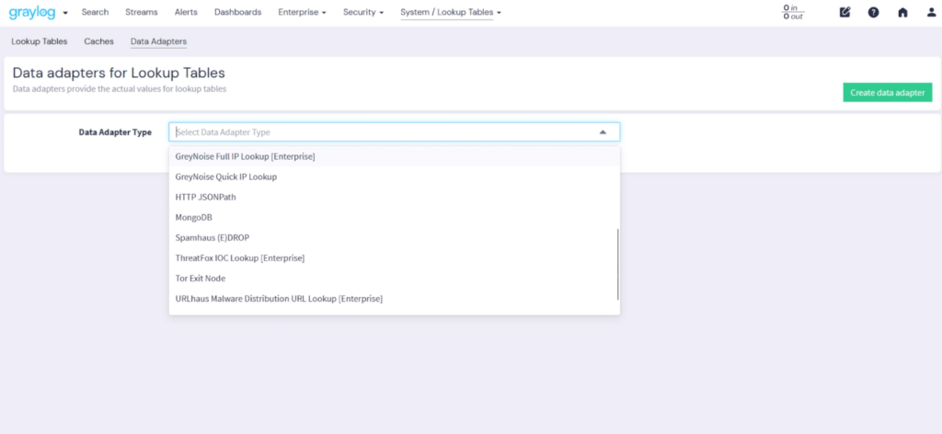Navigate to Dashboards
Image resolution: width=942 pixels, height=434 pixels.
point(237,12)
